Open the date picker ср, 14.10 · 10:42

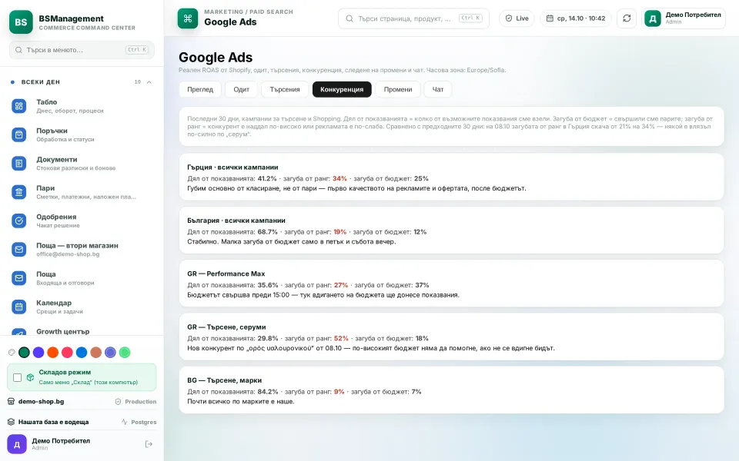tap(576, 18)
